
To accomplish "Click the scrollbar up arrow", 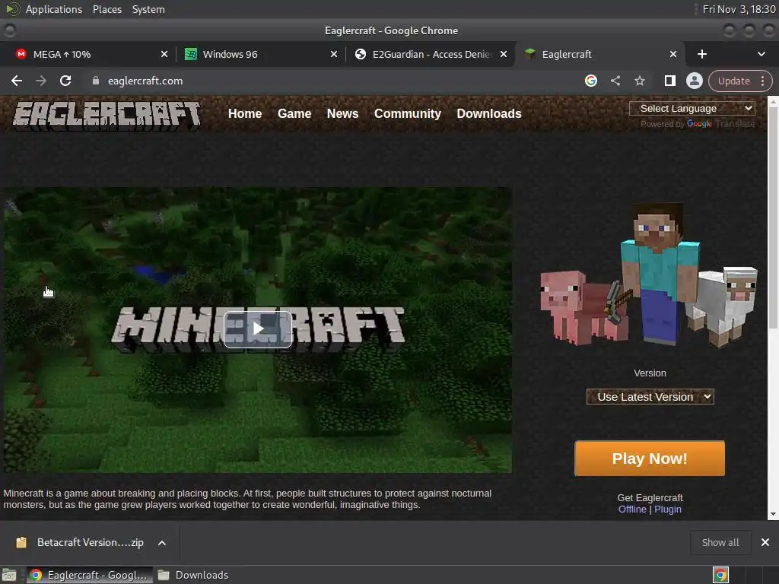I will (773, 100).
